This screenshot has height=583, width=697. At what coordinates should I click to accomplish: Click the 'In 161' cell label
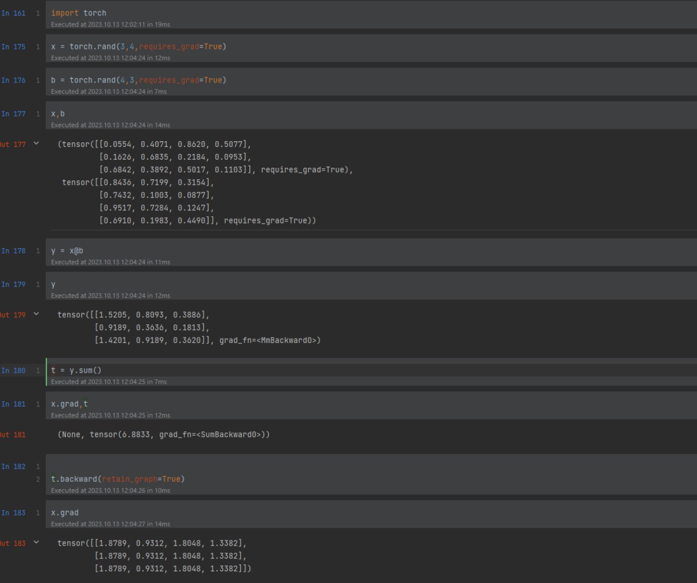[13, 13]
